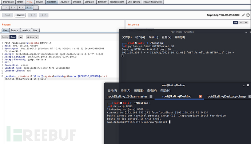Select Repeater request tab 2
This screenshot has height=144, width=251.
tap(13, 8)
